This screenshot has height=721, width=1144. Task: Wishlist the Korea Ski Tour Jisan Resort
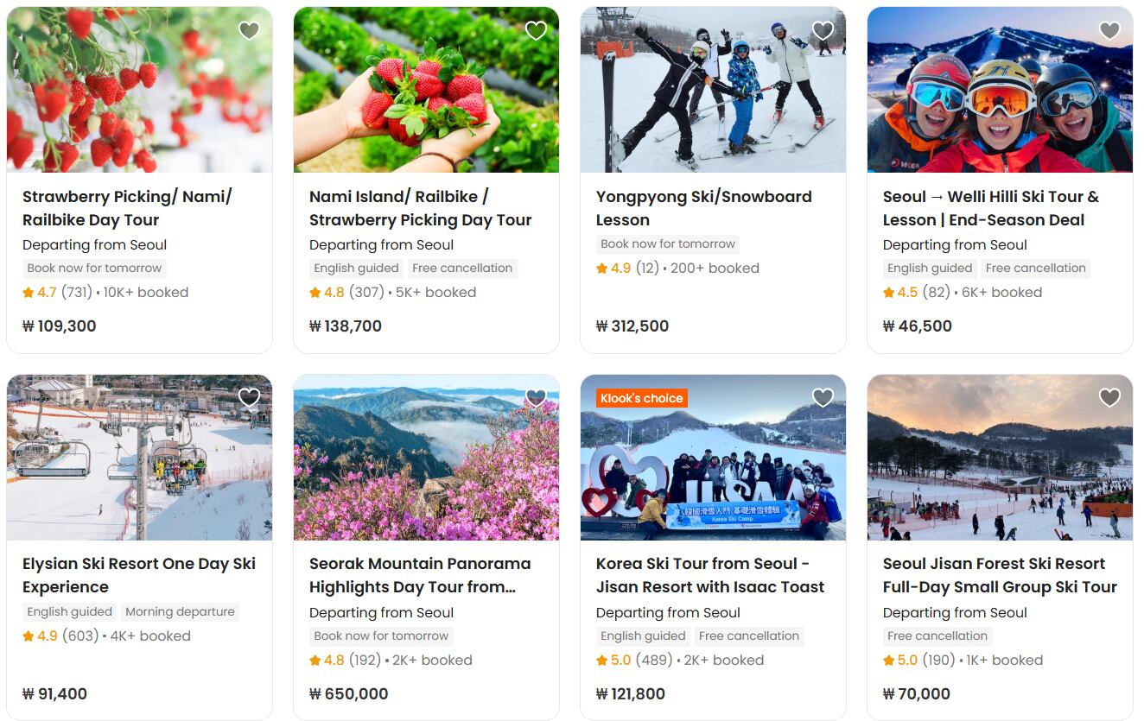click(x=823, y=398)
